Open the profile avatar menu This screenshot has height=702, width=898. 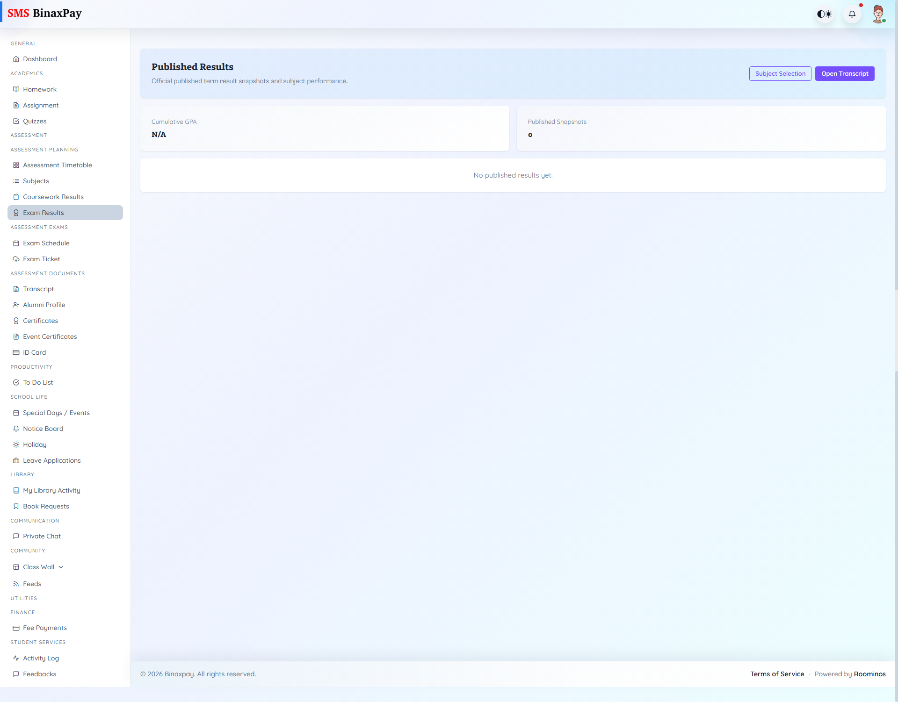pos(879,14)
